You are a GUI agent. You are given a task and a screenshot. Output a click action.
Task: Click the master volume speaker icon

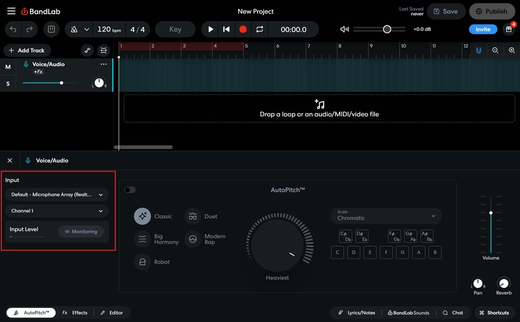click(x=345, y=29)
